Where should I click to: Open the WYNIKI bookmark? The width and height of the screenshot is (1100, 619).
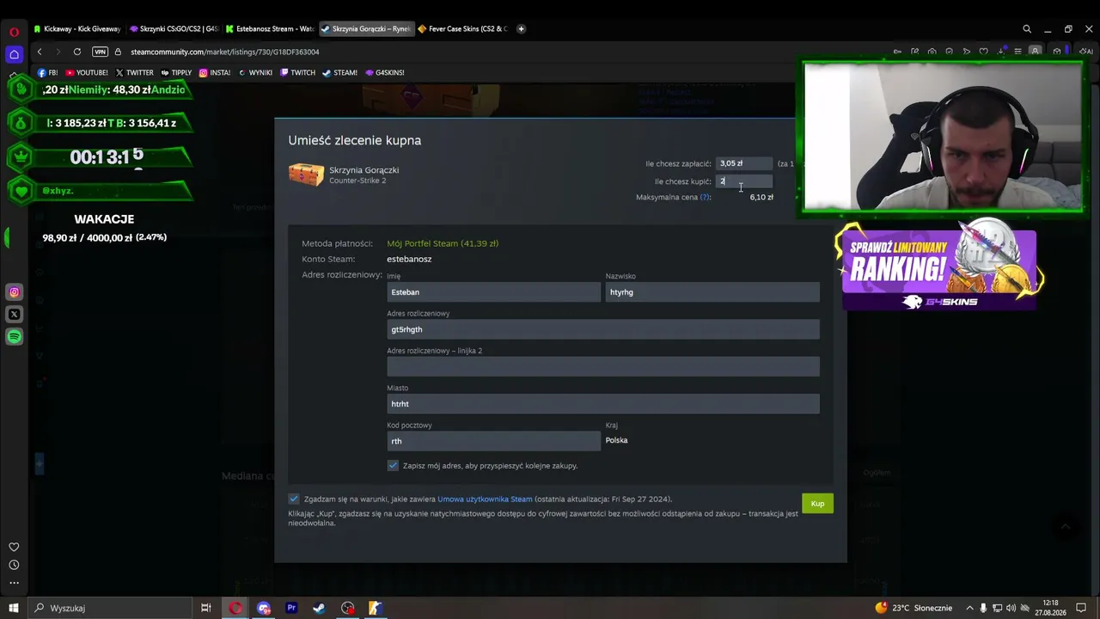[255, 73]
